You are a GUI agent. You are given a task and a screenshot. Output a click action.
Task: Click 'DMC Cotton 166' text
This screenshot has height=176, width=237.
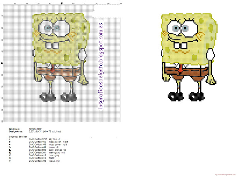(x=38, y=142)
